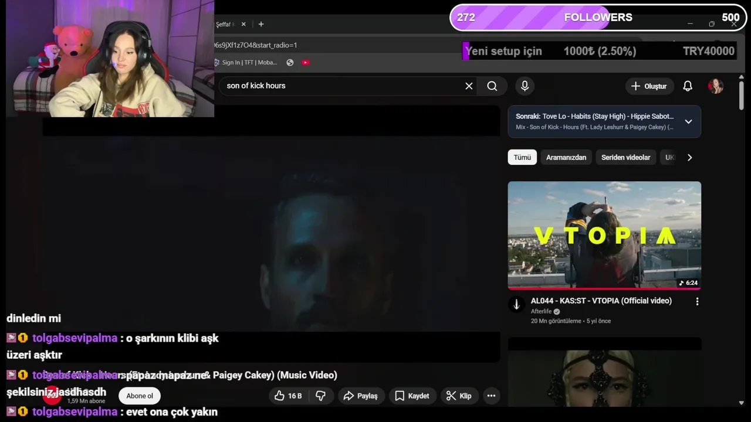This screenshot has width=751, height=422.
Task: Open YouTube notifications bell
Action: pyautogui.click(x=688, y=86)
